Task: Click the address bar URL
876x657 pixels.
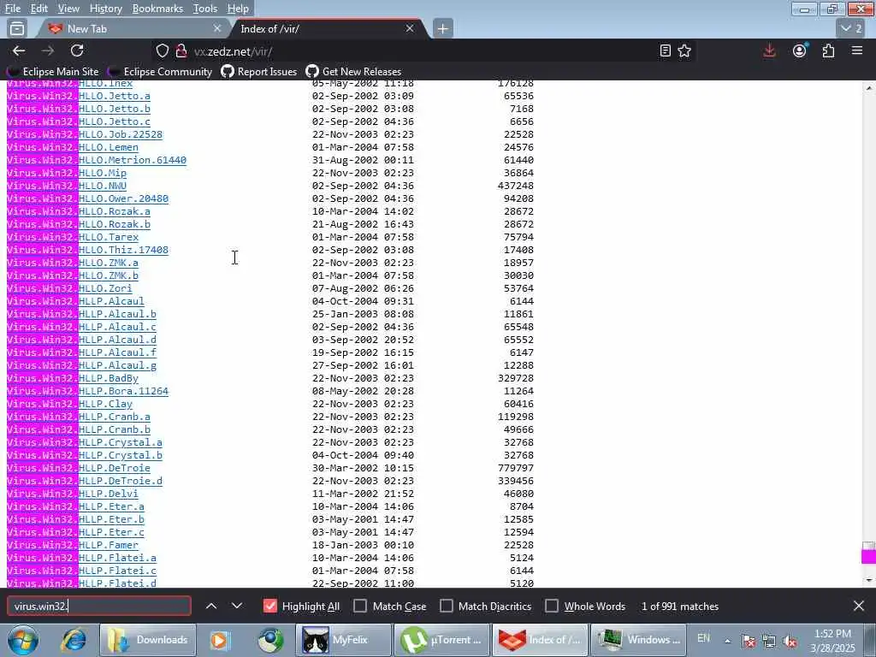Action: (x=233, y=51)
